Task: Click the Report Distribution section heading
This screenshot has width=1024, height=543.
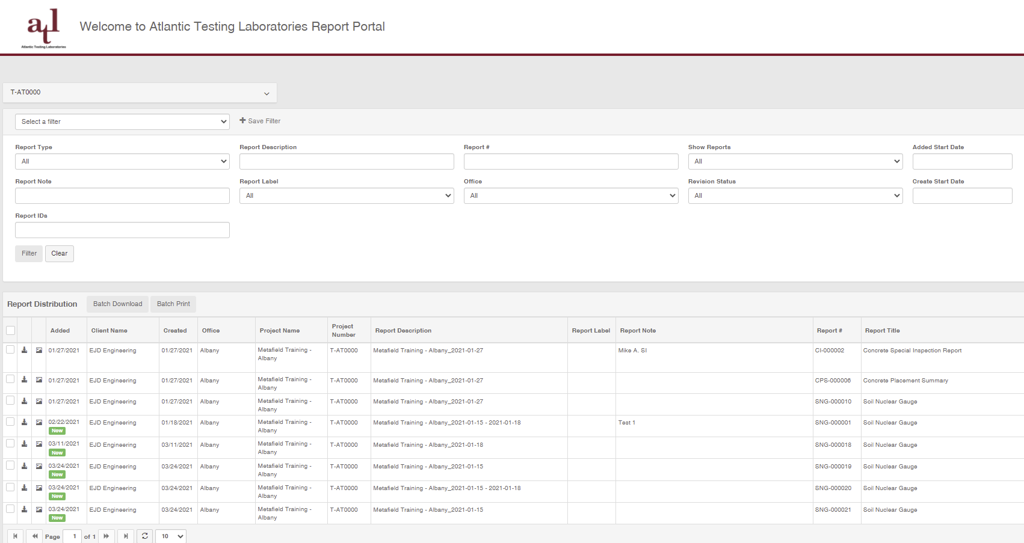Action: (42, 304)
